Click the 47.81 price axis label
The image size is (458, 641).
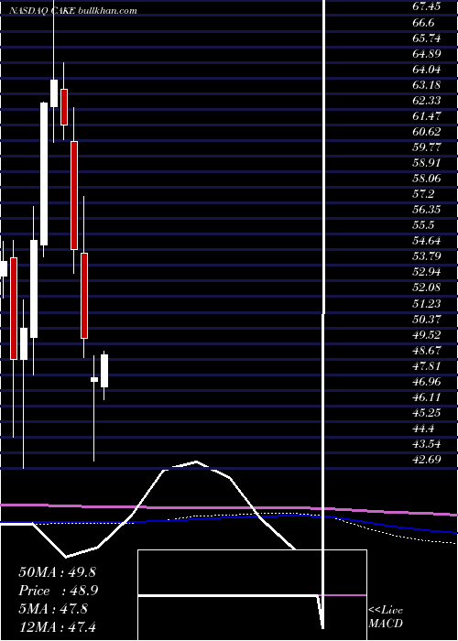[x=427, y=365]
